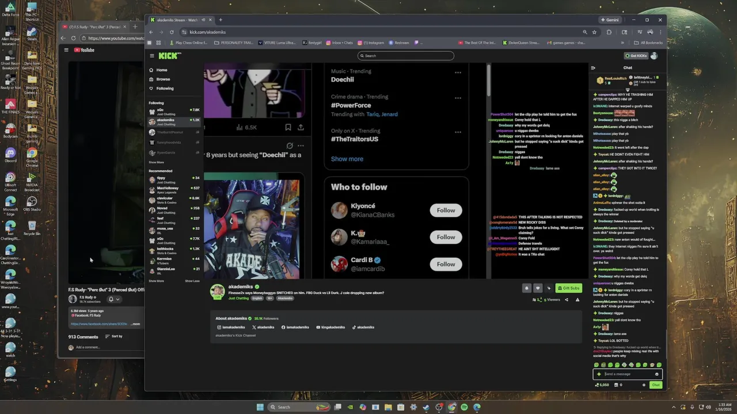Open xQc channel under Following
The height and width of the screenshot is (414, 737).
click(x=173, y=111)
